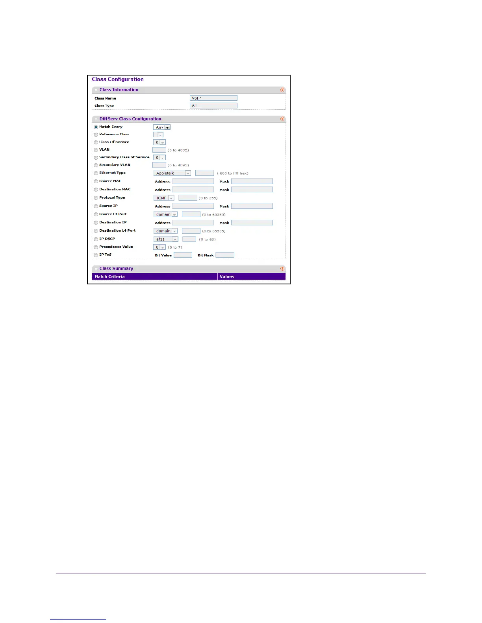Click the Source IP Address field
Image resolution: width=482 pixels, height=623 pixels.
pos(193,206)
